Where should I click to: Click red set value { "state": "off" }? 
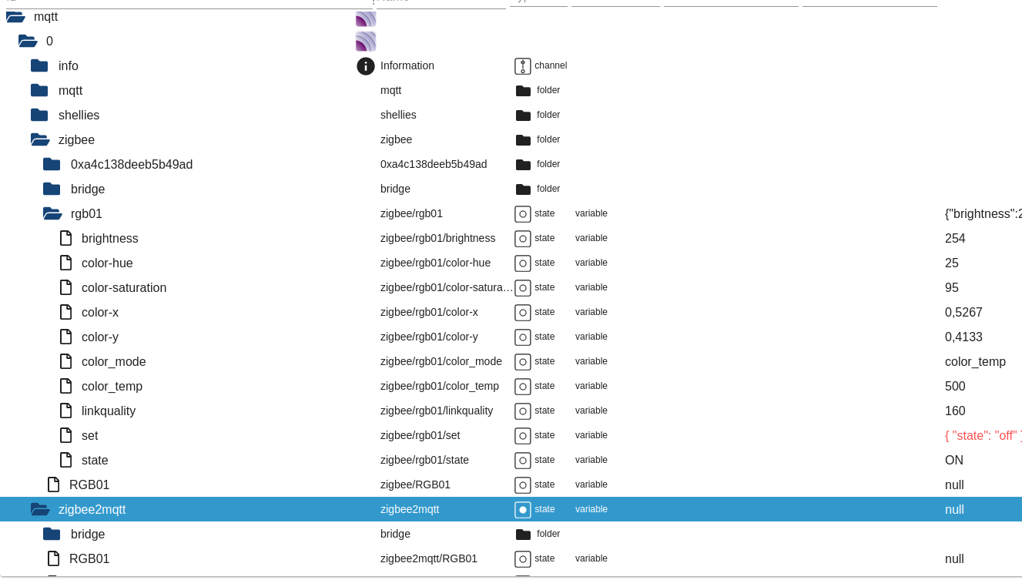(983, 435)
